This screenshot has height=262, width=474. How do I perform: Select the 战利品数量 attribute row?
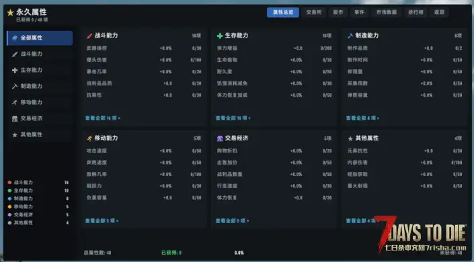tap(274, 175)
